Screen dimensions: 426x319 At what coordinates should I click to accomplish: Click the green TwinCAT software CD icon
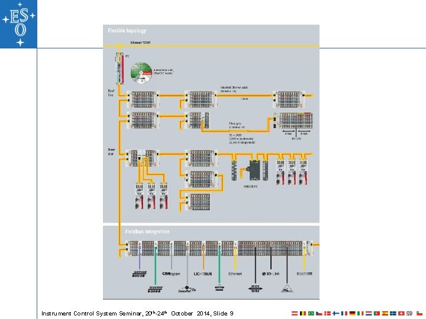tap(141, 73)
